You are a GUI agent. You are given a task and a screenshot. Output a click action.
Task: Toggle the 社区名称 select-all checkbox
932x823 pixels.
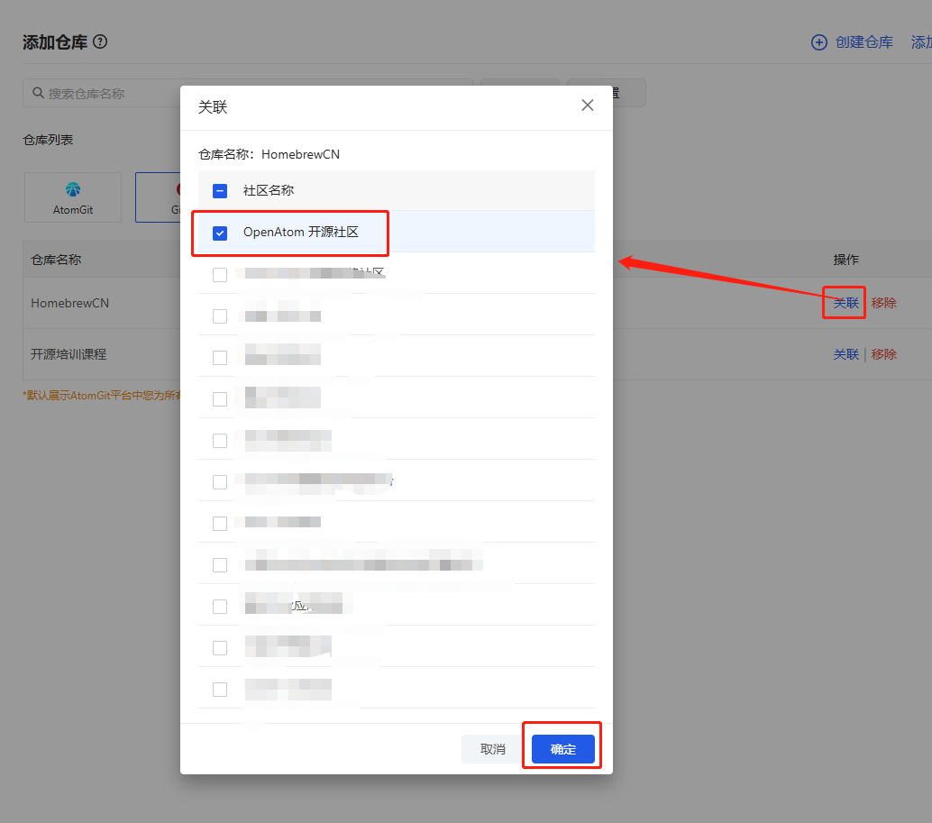[220, 191]
